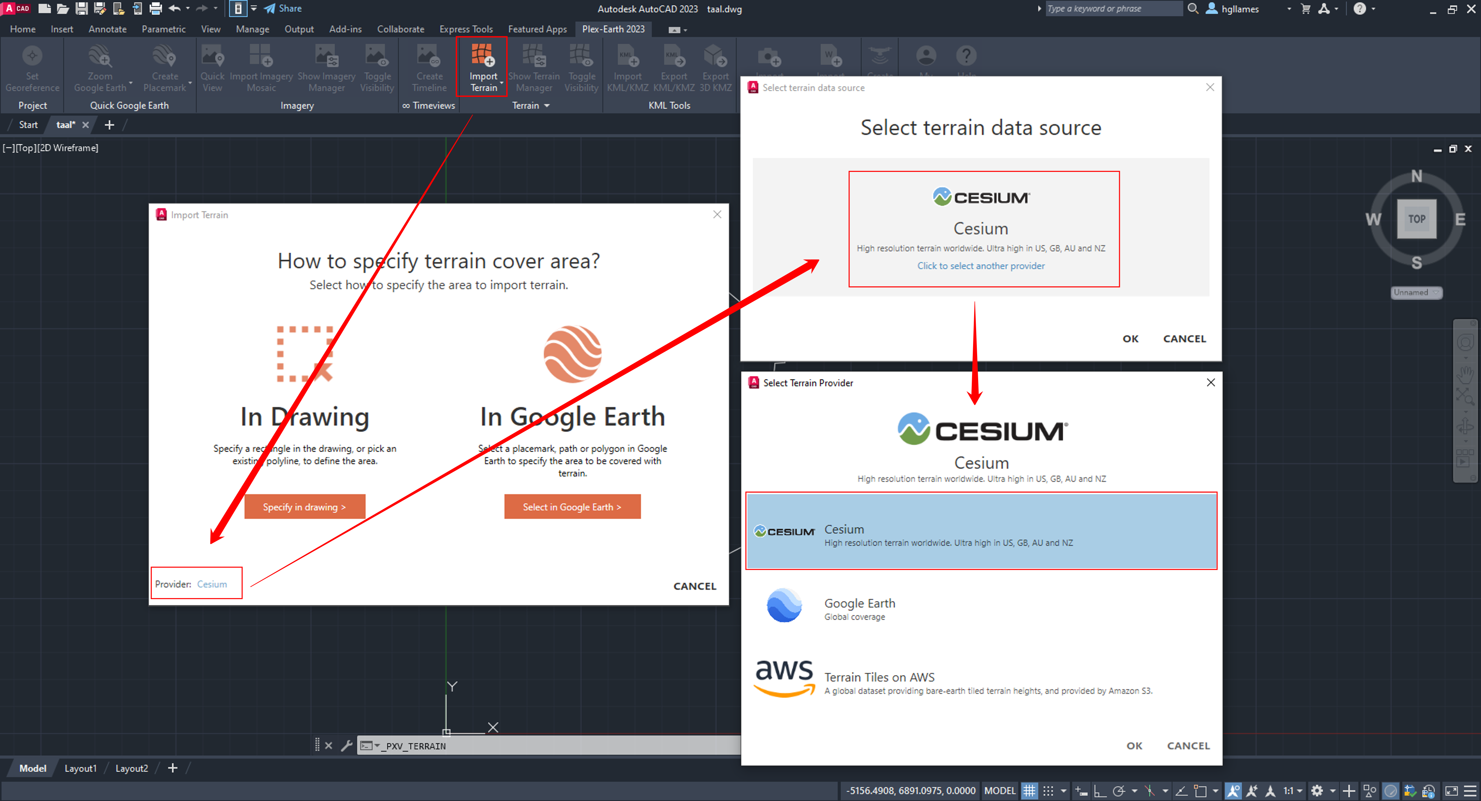Click CANCEL in Select Terrain Provider dialog
The image size is (1481, 801).
[x=1188, y=745]
